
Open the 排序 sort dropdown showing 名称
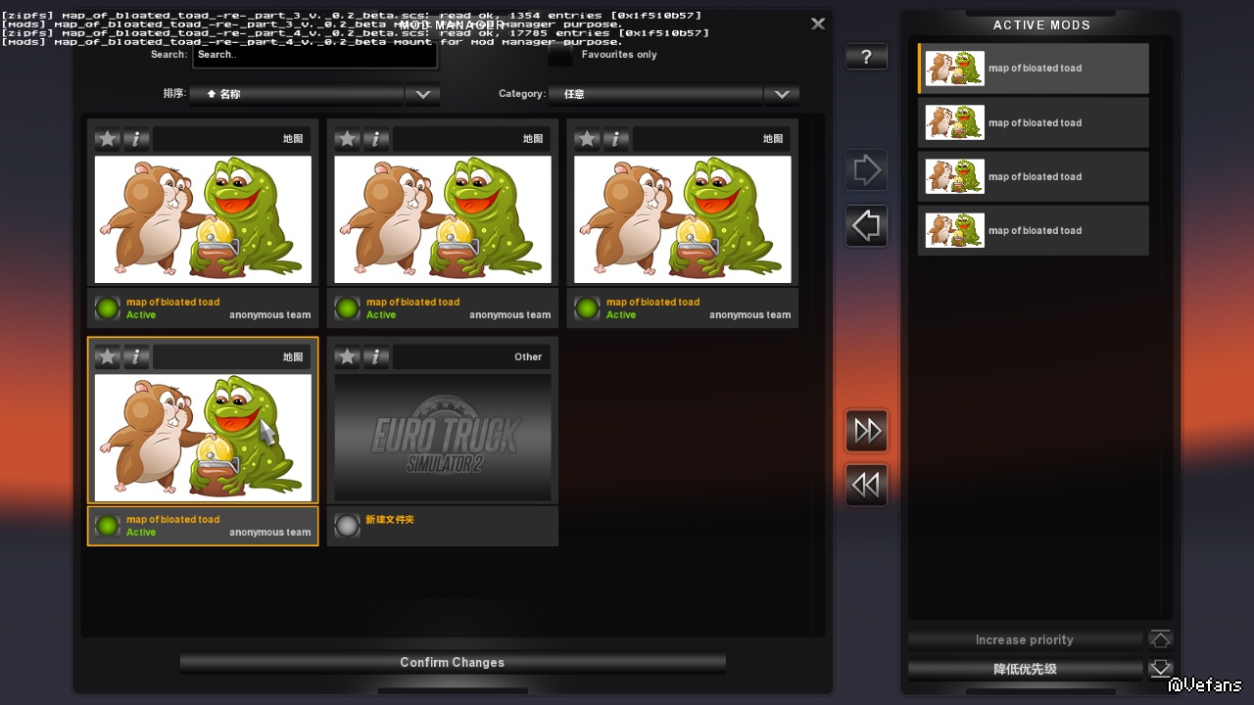pos(297,94)
